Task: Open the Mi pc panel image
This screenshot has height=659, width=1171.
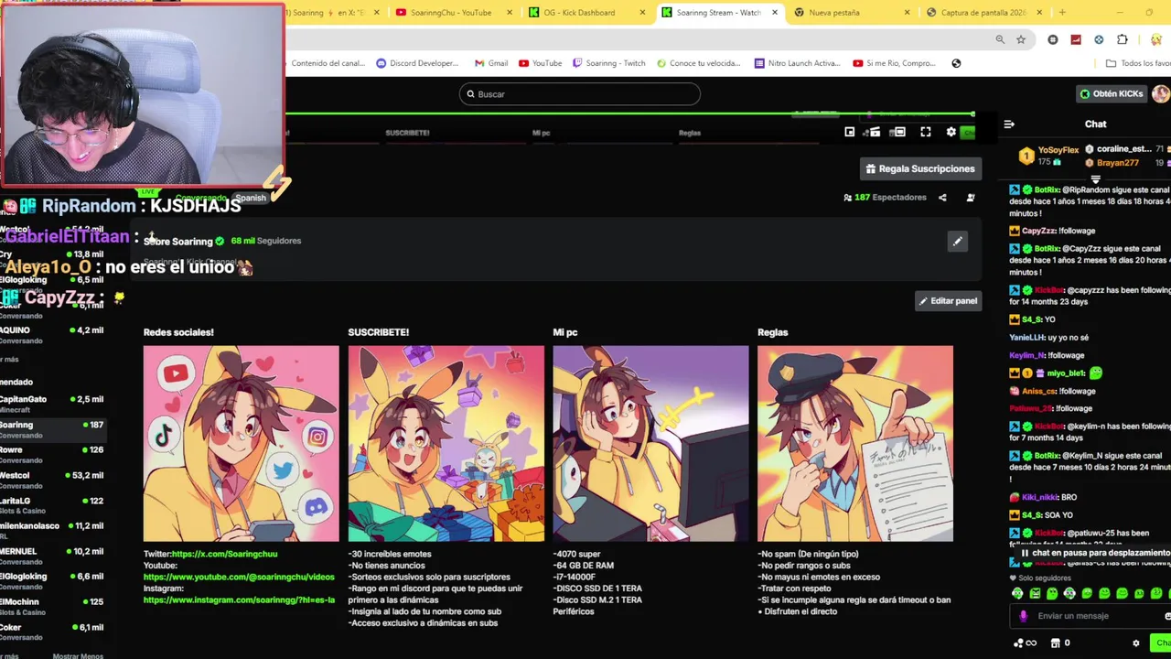Action: click(x=650, y=444)
